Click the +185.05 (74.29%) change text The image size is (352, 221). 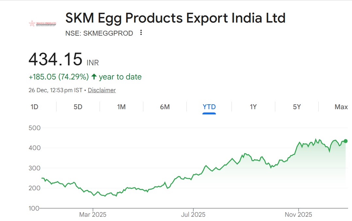tap(59, 76)
